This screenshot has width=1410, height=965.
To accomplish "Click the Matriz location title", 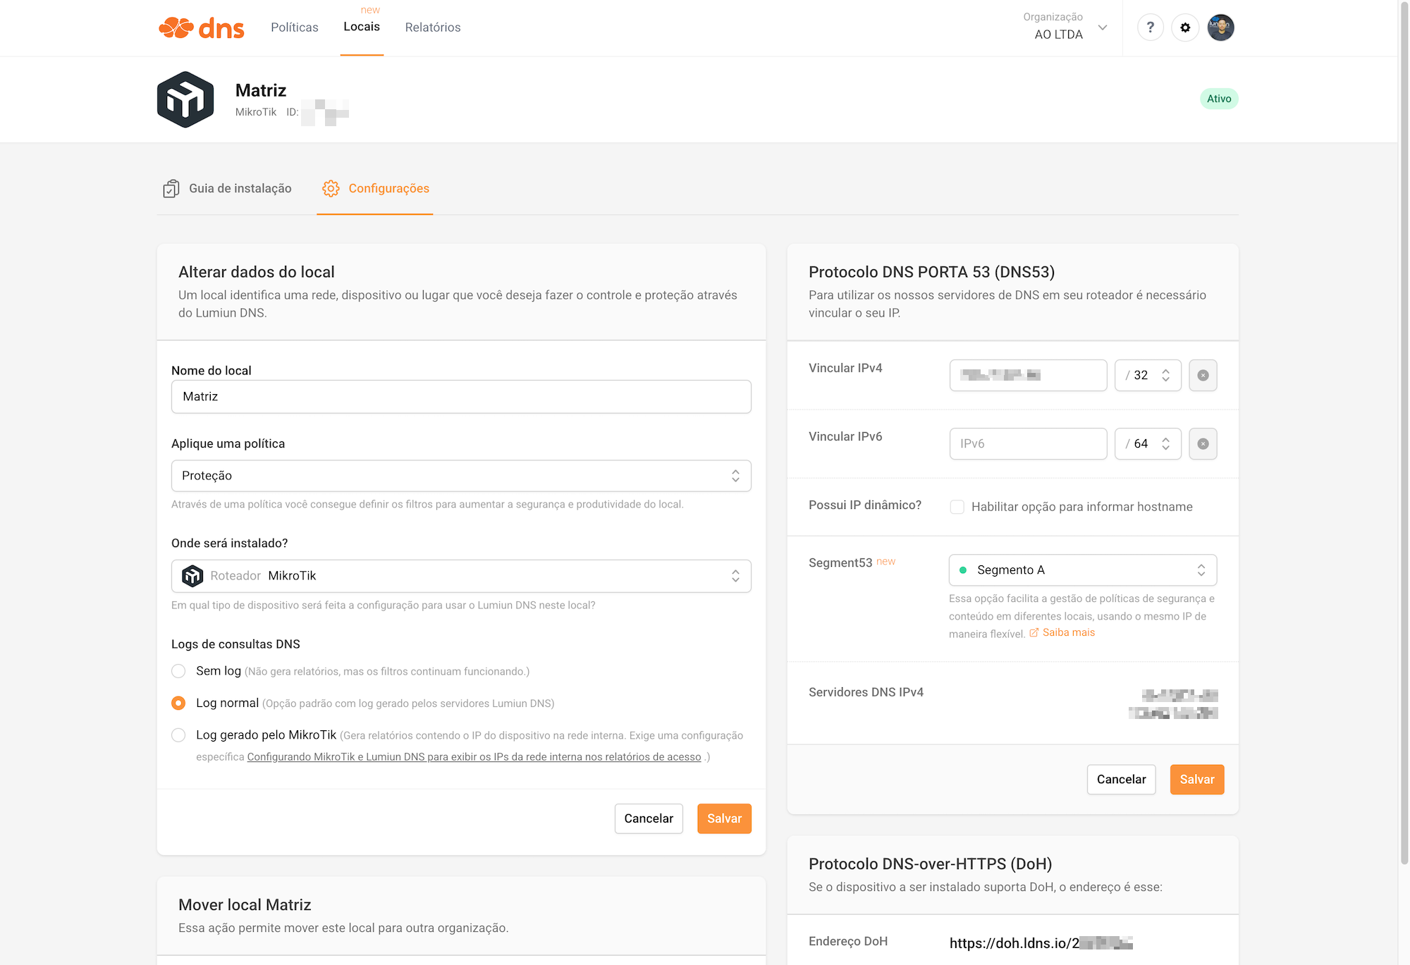I will (261, 90).
